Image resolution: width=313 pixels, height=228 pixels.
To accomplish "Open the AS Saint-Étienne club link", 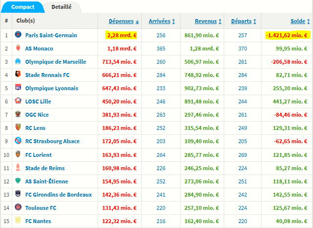I will [47, 181].
